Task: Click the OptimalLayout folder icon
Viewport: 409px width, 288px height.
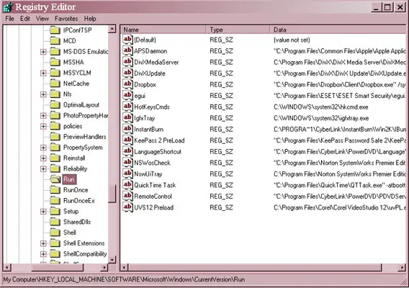Action: coord(55,104)
